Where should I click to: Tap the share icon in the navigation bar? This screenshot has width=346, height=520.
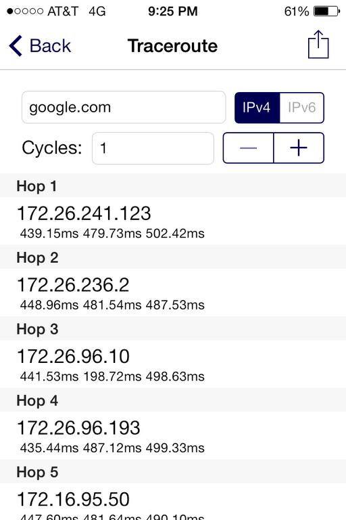318,45
